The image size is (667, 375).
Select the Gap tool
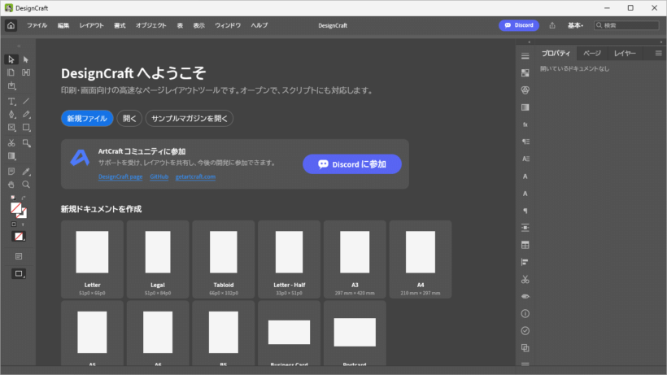click(x=26, y=72)
